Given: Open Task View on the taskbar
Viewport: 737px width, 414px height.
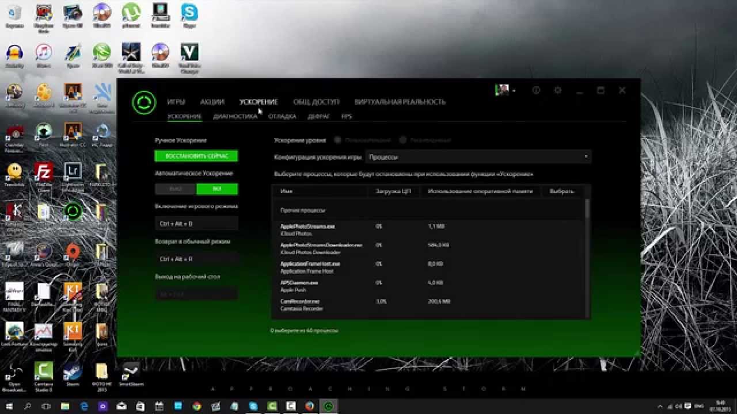Looking at the screenshot, I should 46,406.
